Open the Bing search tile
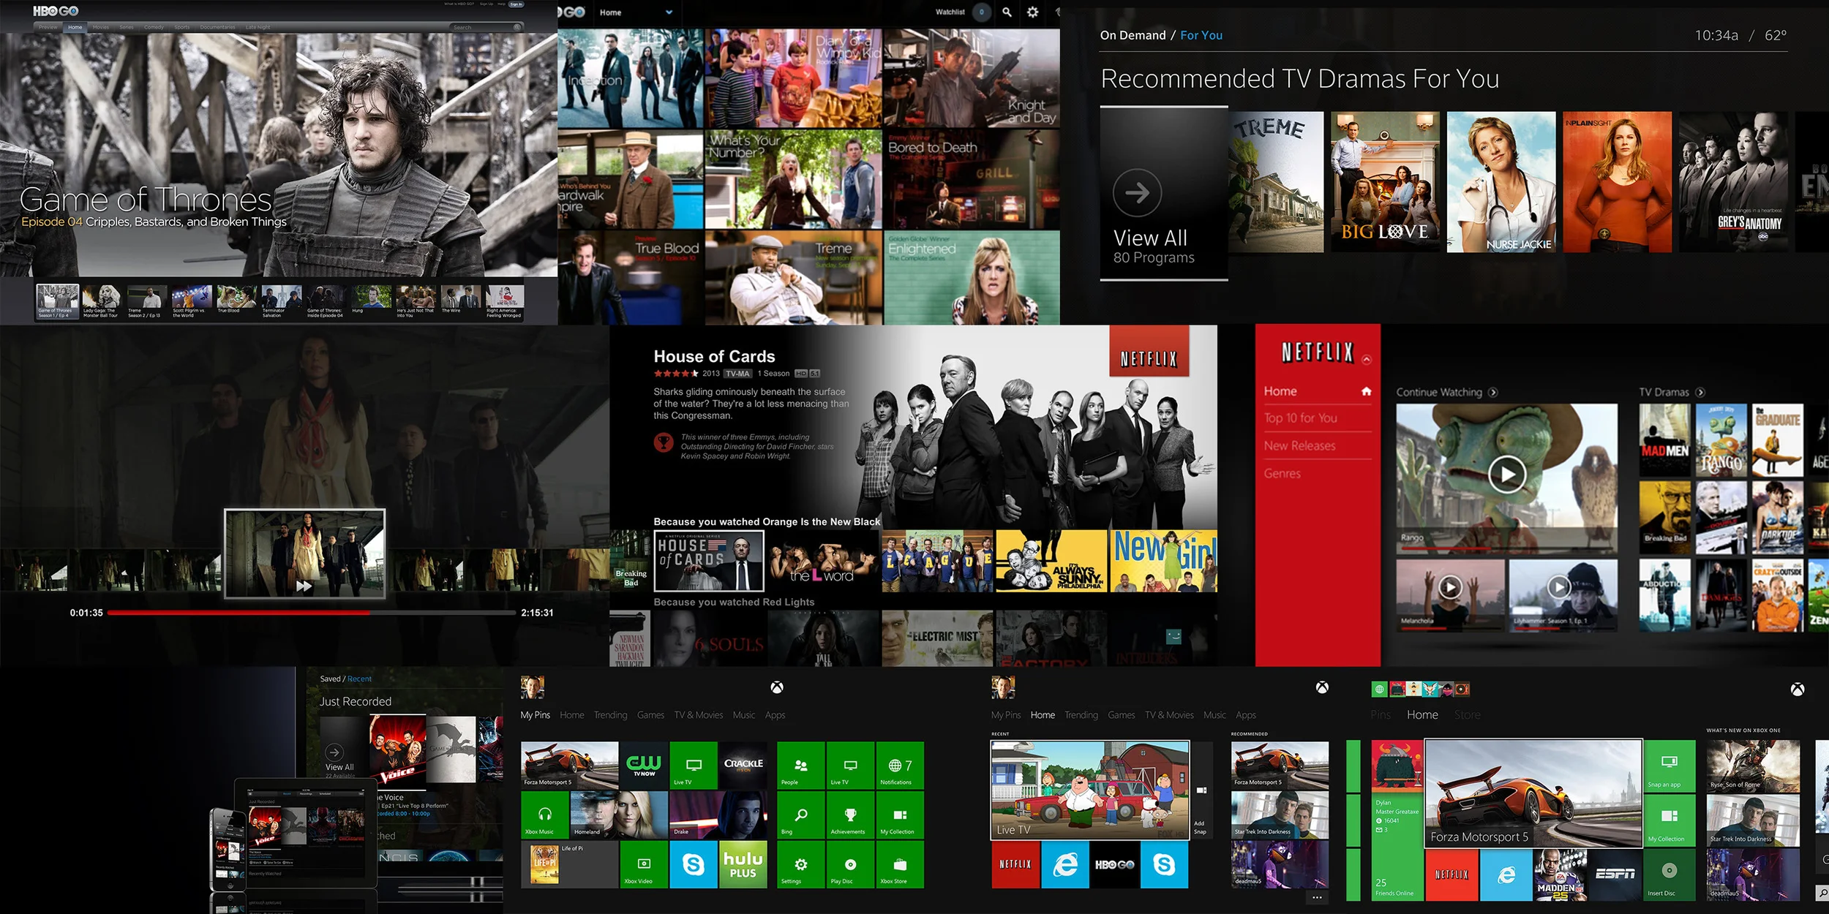 [x=801, y=815]
